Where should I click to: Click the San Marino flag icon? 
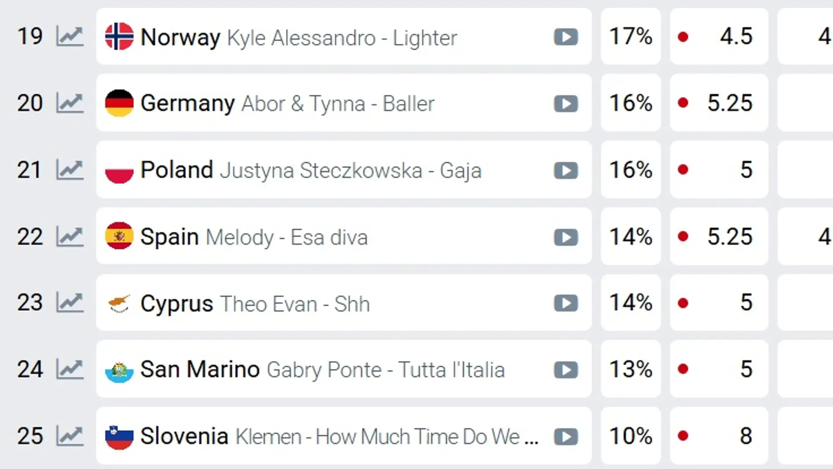119,369
